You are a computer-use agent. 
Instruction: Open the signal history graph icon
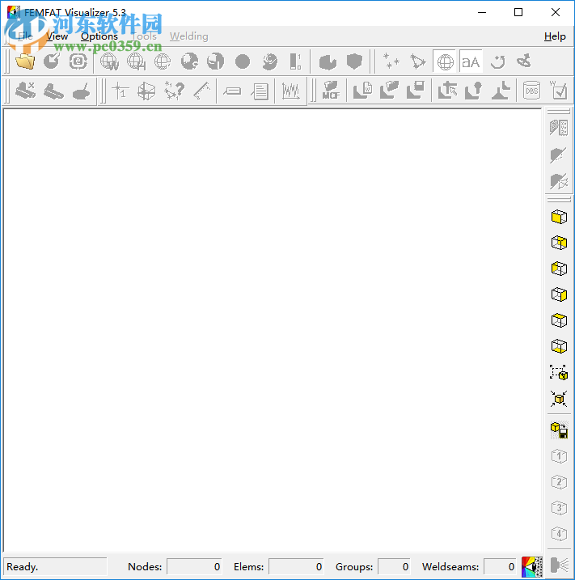[x=290, y=91]
